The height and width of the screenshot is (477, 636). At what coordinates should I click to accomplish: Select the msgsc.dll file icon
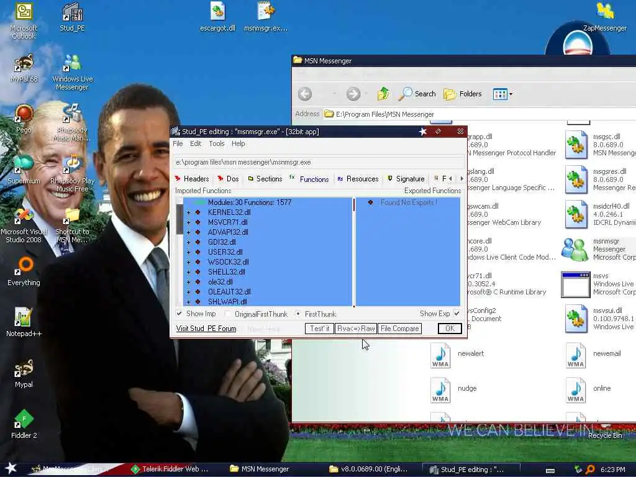pos(576,145)
